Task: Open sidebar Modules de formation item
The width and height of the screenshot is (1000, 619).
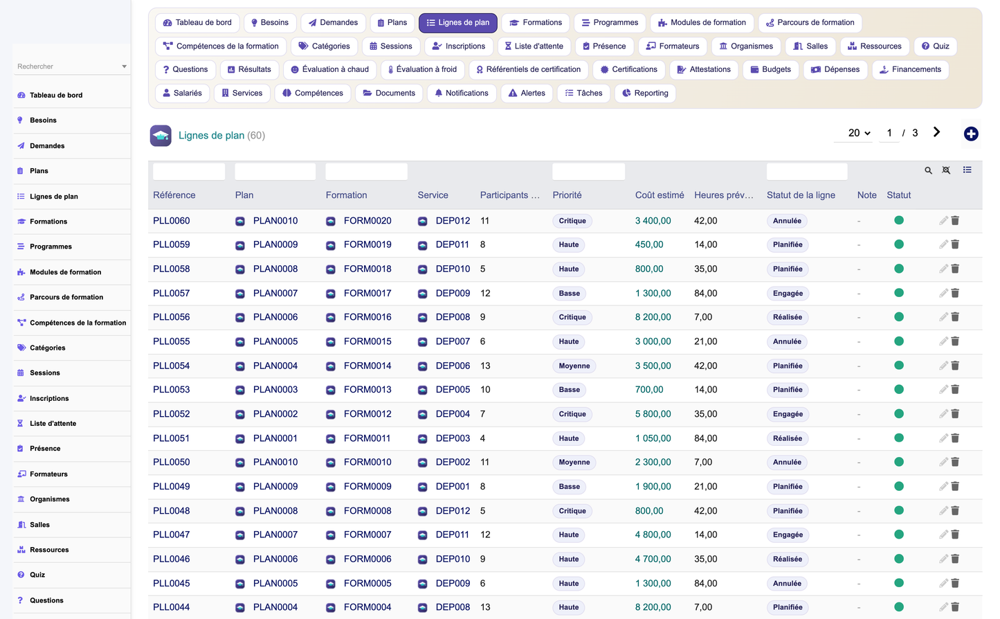Action: (x=72, y=272)
